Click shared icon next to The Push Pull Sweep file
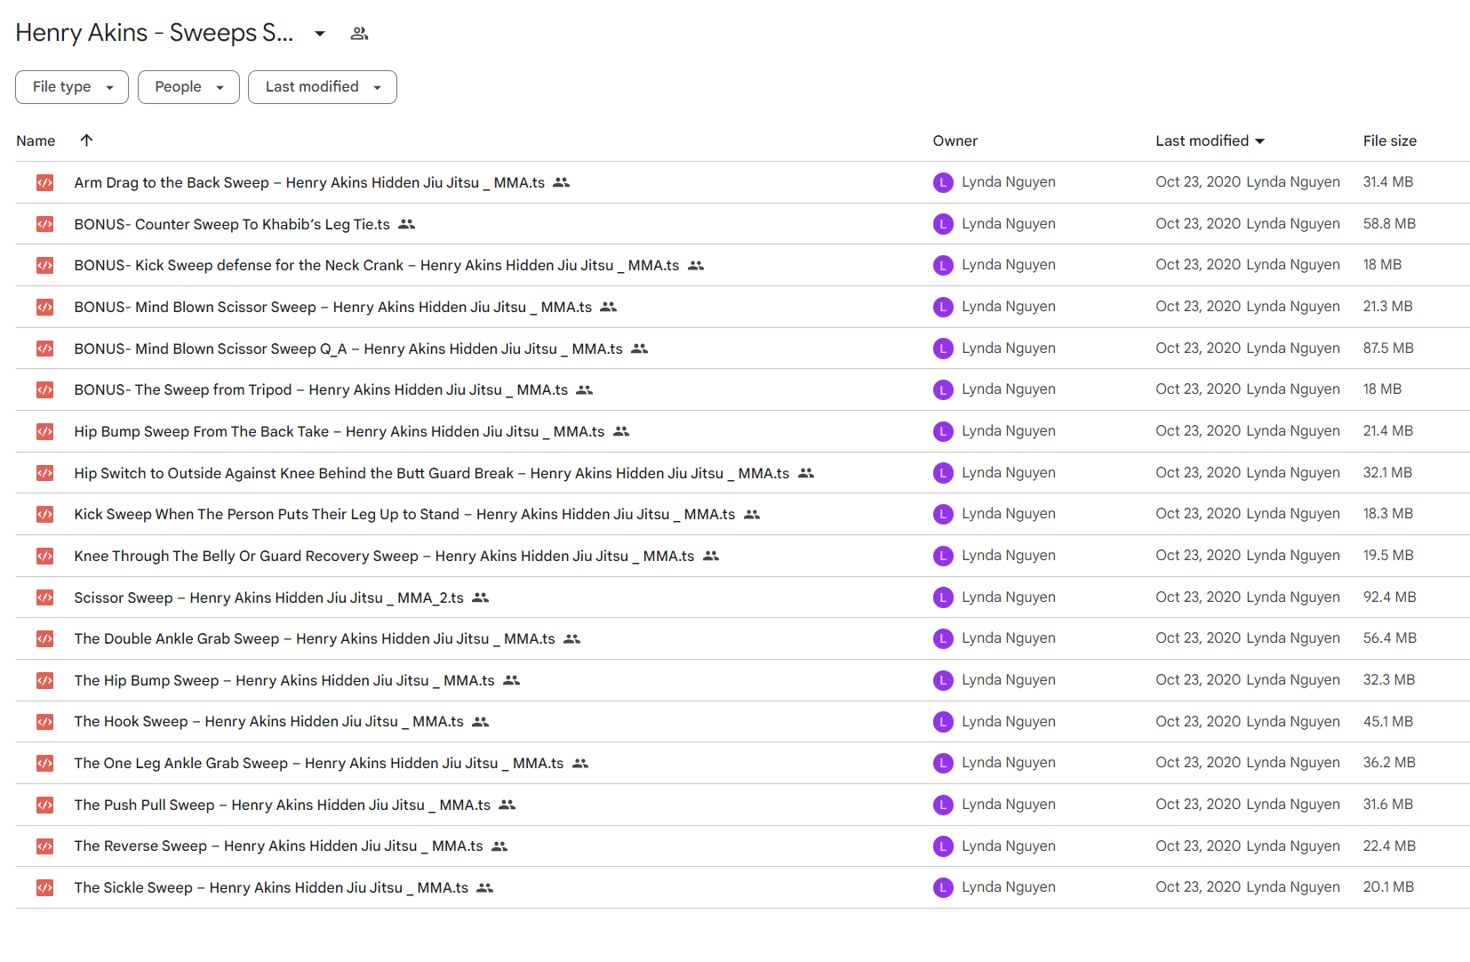 click(x=507, y=805)
